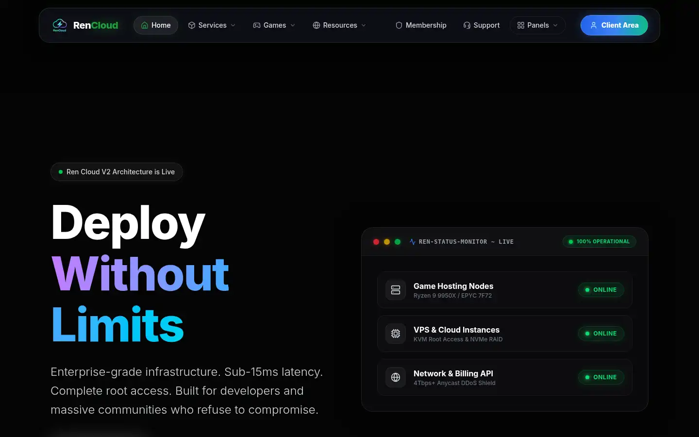Screen dimensions: 699x437
Task: Click the ONLINE badge for Game Hosting Nodes
Action: 601,290
